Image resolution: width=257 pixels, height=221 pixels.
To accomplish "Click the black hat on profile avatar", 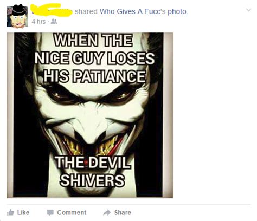I will tap(19, 10).
